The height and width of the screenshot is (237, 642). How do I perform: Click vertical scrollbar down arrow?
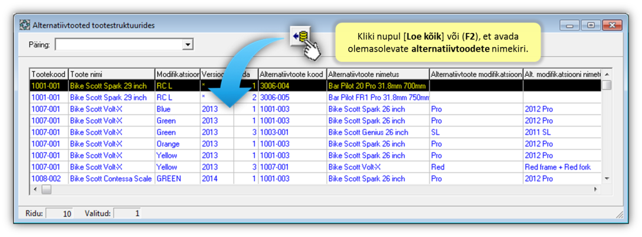607,178
